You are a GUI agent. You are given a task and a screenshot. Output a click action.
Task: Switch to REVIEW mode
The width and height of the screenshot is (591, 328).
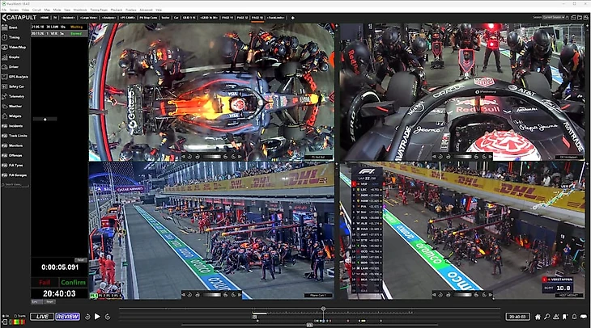pos(67,317)
